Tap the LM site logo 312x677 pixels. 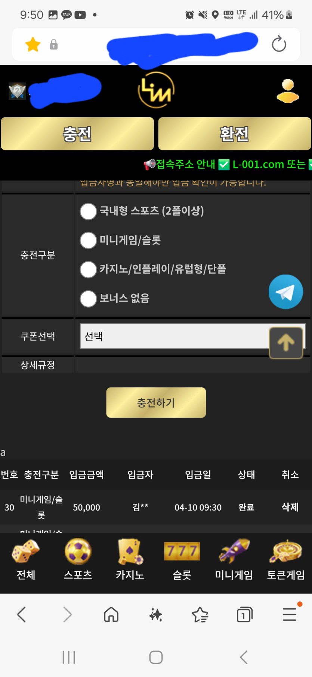(156, 90)
